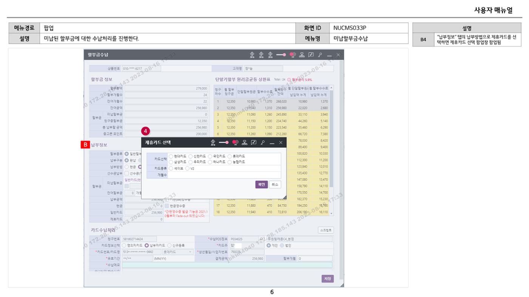Screen dimensions: 529x297
Task: Close the 제휴카드 선택 popup
Action: pyautogui.click(x=280, y=142)
